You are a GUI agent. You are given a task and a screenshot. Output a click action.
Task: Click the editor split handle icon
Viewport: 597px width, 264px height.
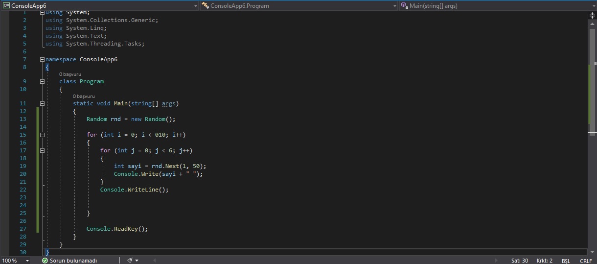(592, 16)
